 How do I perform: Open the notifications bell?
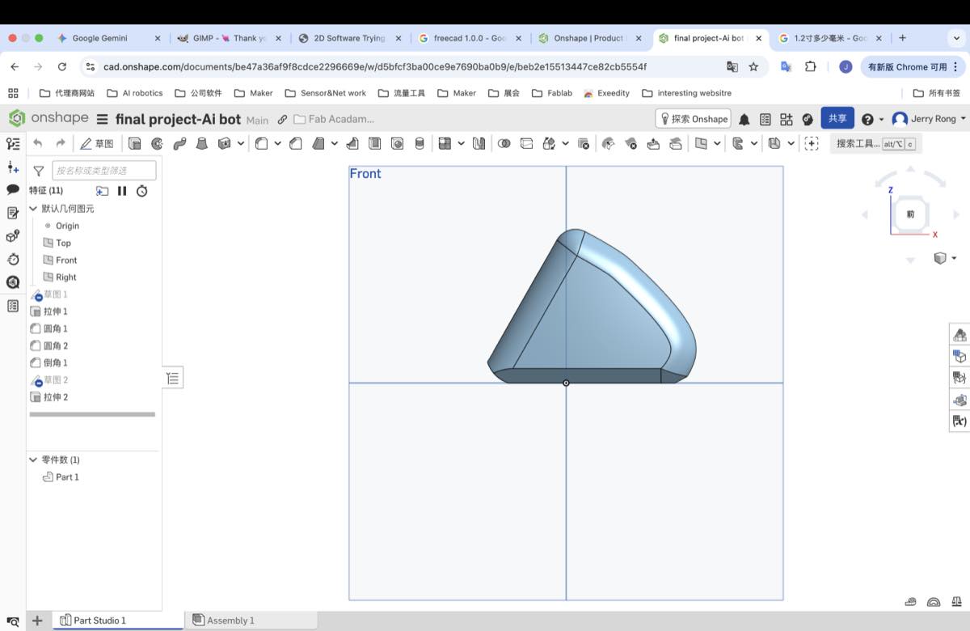[744, 119]
